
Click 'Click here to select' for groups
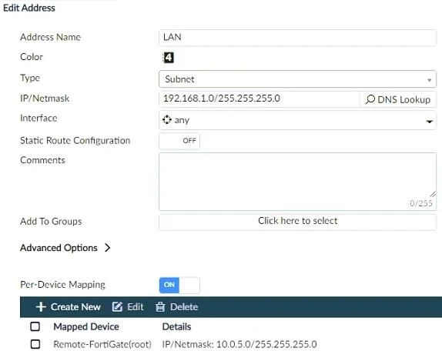(298, 221)
